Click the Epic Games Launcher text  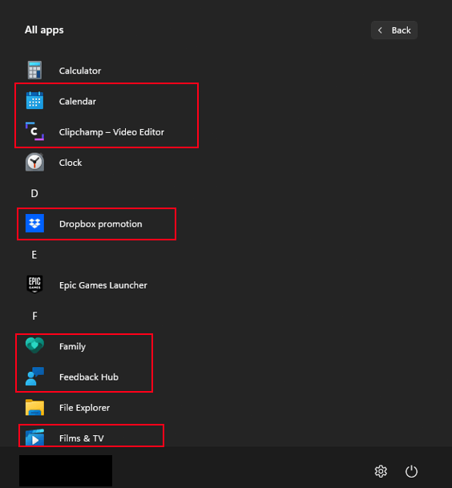[103, 285]
